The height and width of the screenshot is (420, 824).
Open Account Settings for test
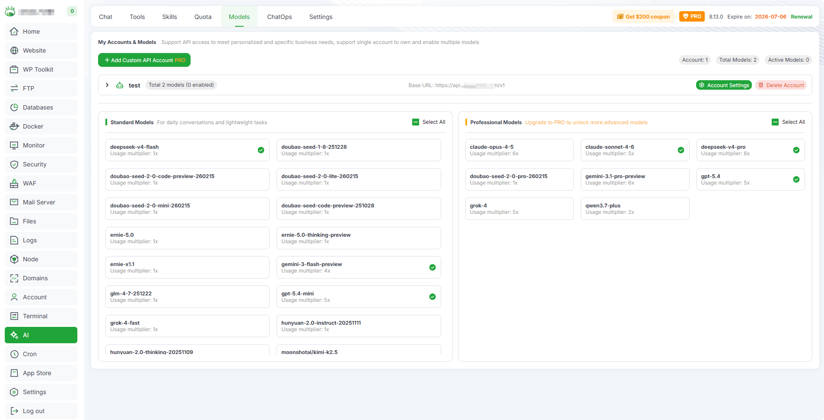point(724,85)
